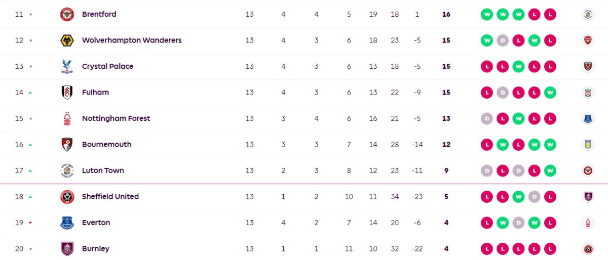Image resolution: width=608 pixels, height=260 pixels.
Task: Click the Bournemouth club crest
Action: point(67,145)
